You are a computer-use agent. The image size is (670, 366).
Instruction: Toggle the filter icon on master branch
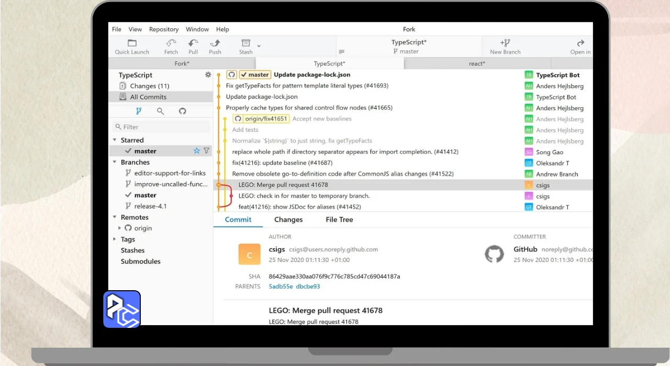click(206, 151)
